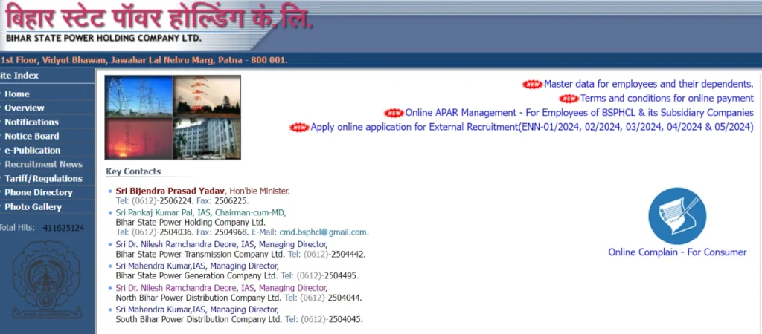Click Bihar State Power Transmission Company Ltd. line
This screenshot has width=762, height=334.
240,254
